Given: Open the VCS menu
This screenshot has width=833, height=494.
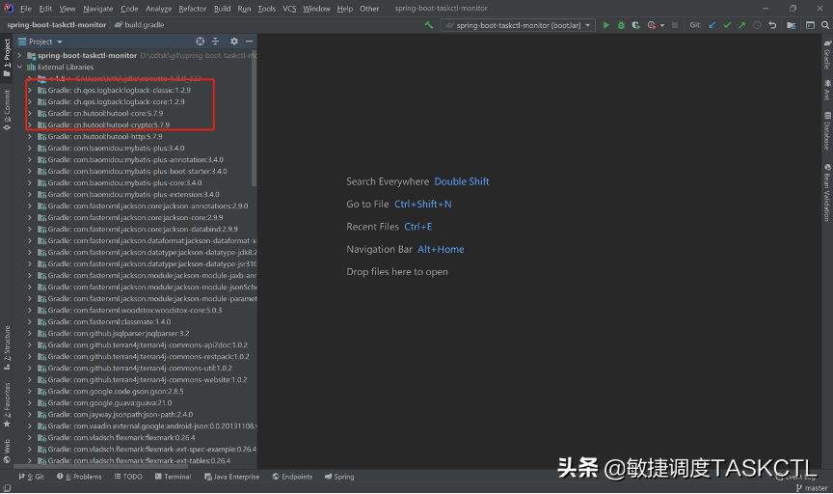Looking at the screenshot, I should [289, 9].
